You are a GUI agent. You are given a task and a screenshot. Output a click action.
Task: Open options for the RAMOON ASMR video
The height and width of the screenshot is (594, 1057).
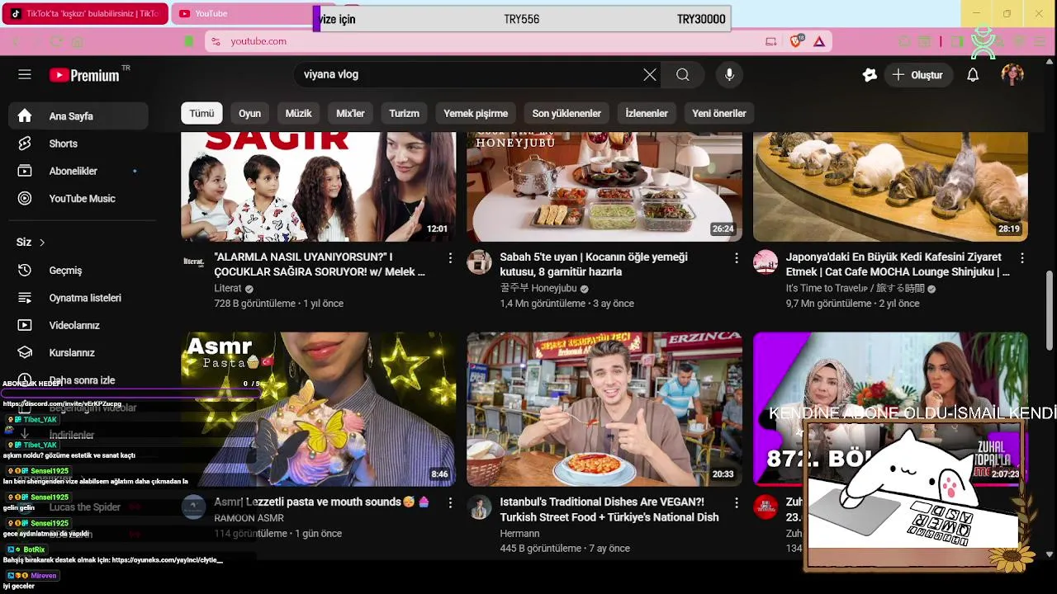(450, 503)
